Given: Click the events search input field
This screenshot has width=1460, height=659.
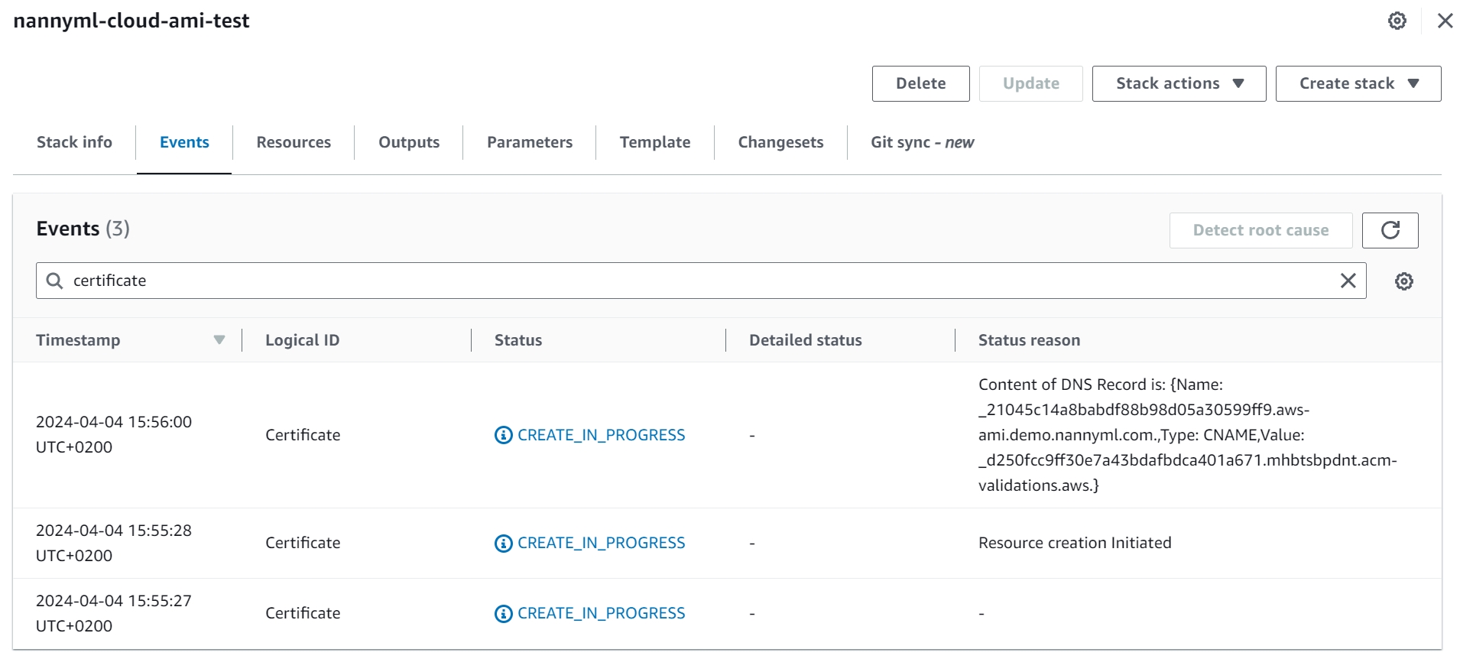Looking at the screenshot, I should [x=688, y=281].
